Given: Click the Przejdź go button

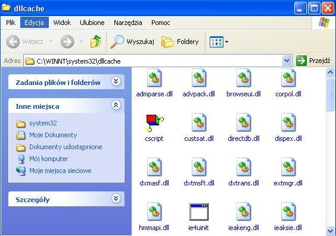Looking at the screenshot, I should (313, 61).
